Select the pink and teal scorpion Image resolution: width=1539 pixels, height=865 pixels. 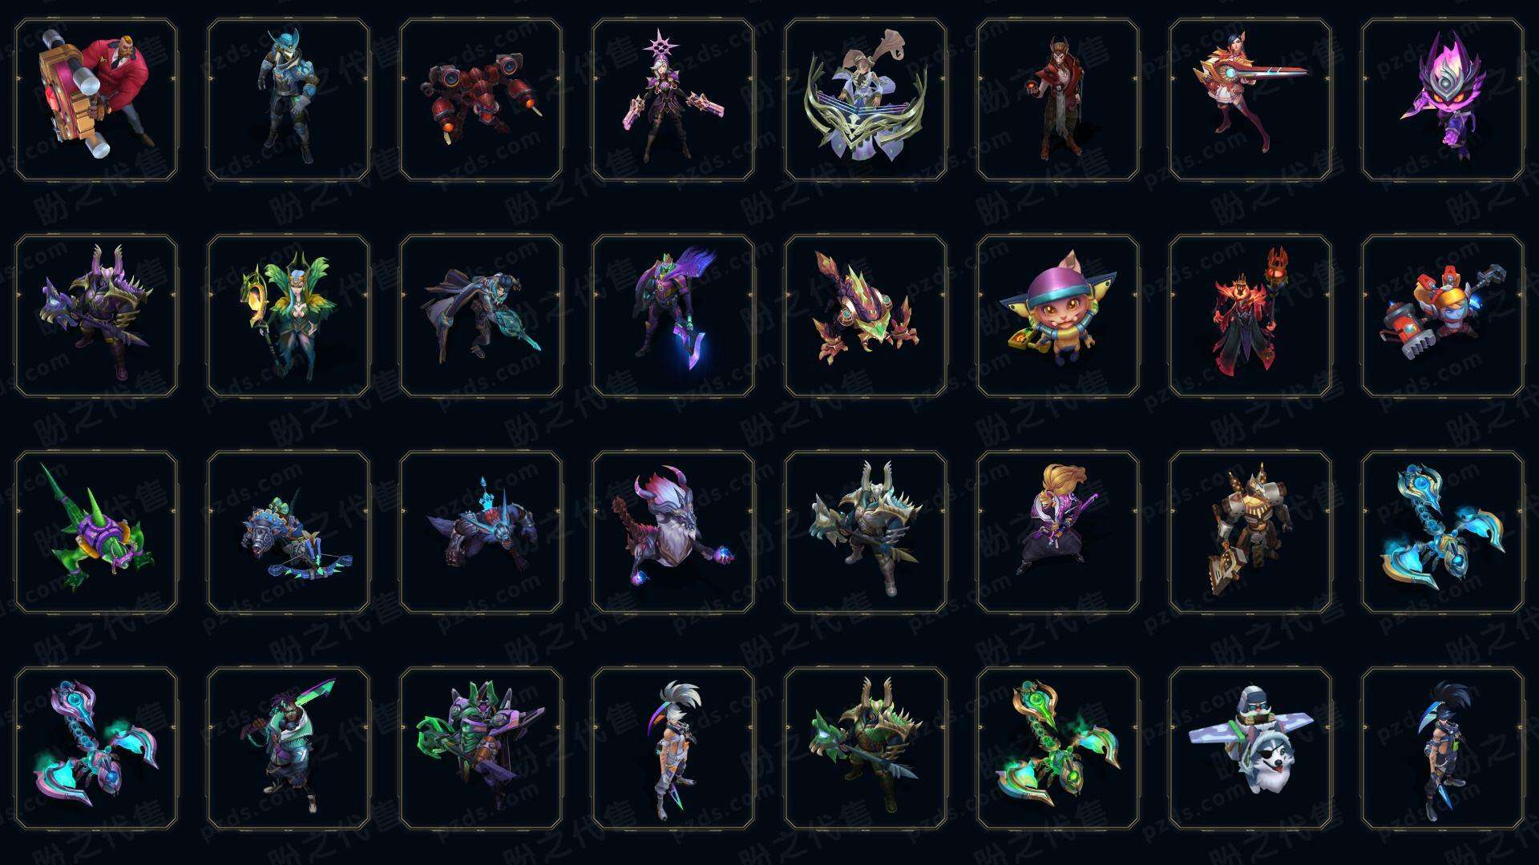96,748
